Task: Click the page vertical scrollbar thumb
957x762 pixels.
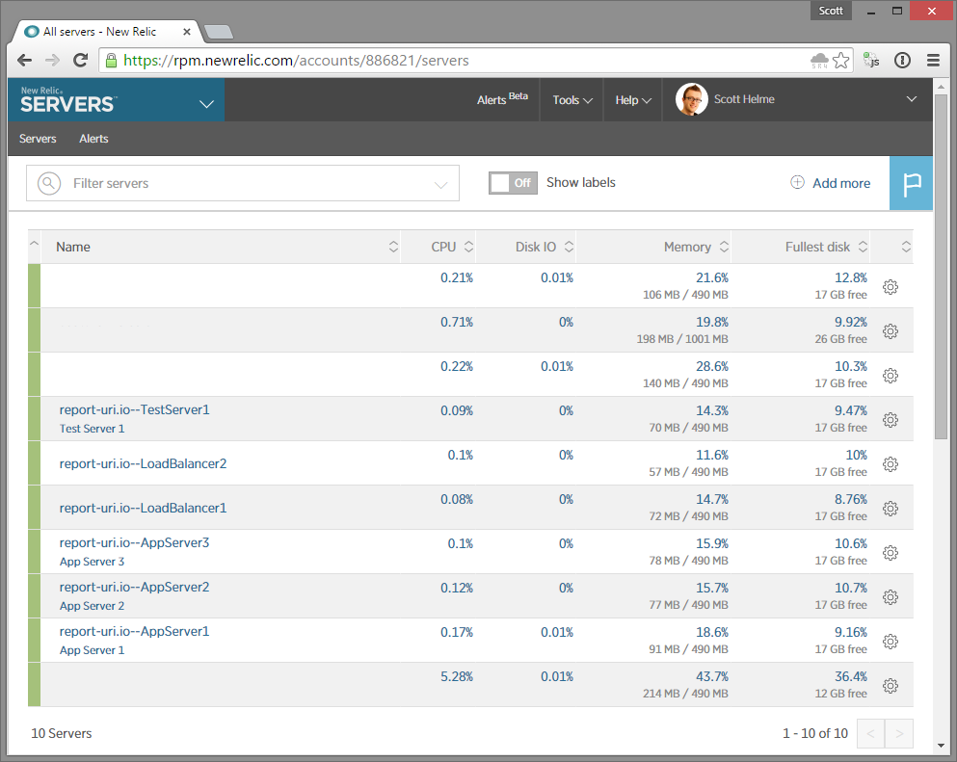Action: (941, 265)
